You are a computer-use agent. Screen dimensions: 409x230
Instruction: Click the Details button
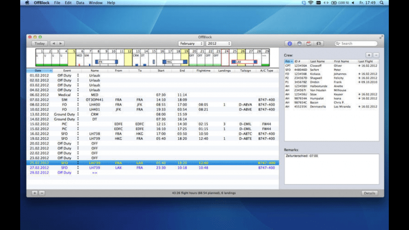(x=370, y=193)
